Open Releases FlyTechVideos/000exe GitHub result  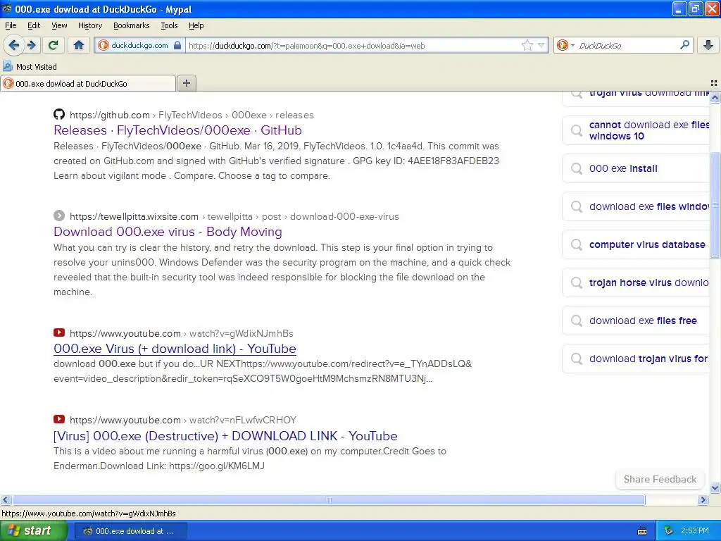177,130
